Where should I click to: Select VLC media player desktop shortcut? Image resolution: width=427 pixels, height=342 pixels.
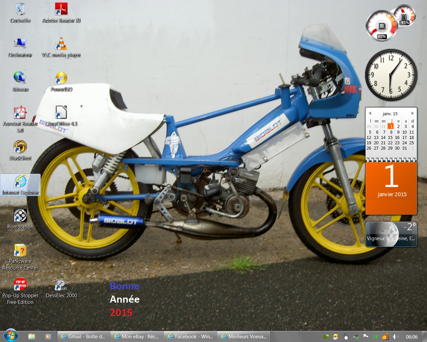(x=61, y=47)
